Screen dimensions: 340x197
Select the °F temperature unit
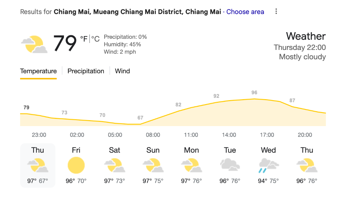(x=84, y=39)
